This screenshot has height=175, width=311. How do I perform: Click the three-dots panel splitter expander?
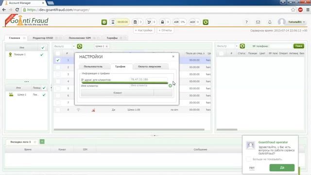[27, 82]
